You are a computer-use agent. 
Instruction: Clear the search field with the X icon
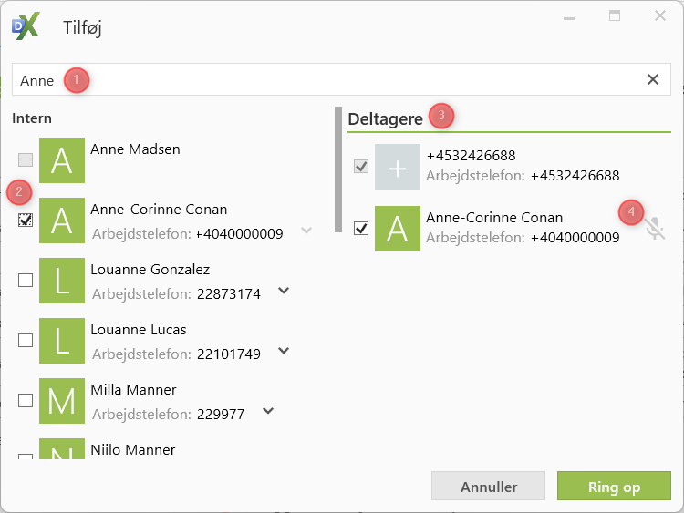click(653, 79)
